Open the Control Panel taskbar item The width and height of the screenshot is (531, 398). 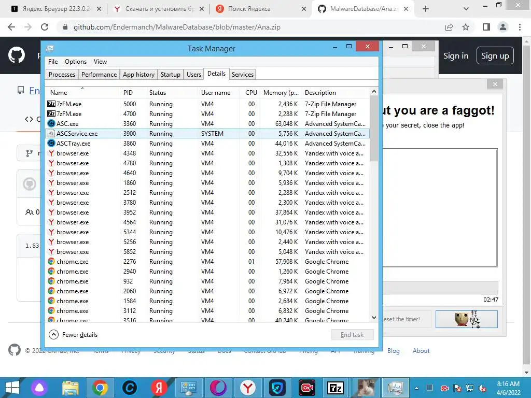pos(188,388)
